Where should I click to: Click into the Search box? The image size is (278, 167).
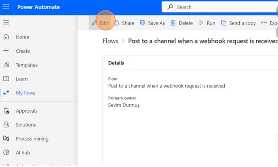(220, 7)
